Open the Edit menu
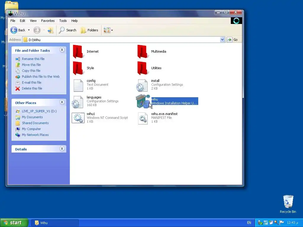This screenshot has width=303, height=227. [22, 21]
